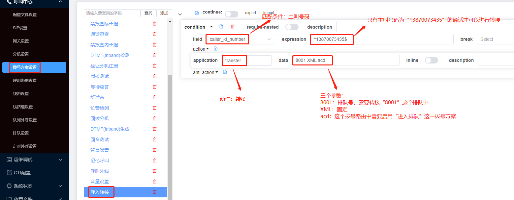
Task: Select 排队设置 from the sidebar menu
Action: point(21,133)
